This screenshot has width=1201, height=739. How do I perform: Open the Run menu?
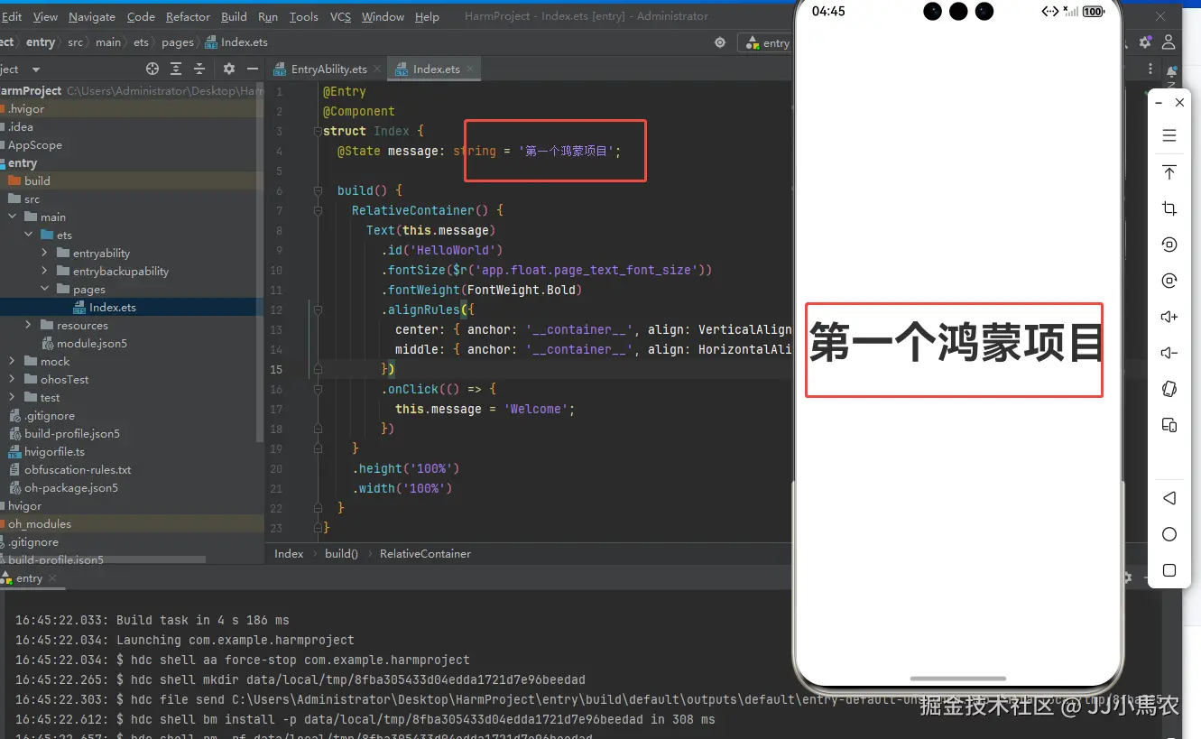pos(268,16)
